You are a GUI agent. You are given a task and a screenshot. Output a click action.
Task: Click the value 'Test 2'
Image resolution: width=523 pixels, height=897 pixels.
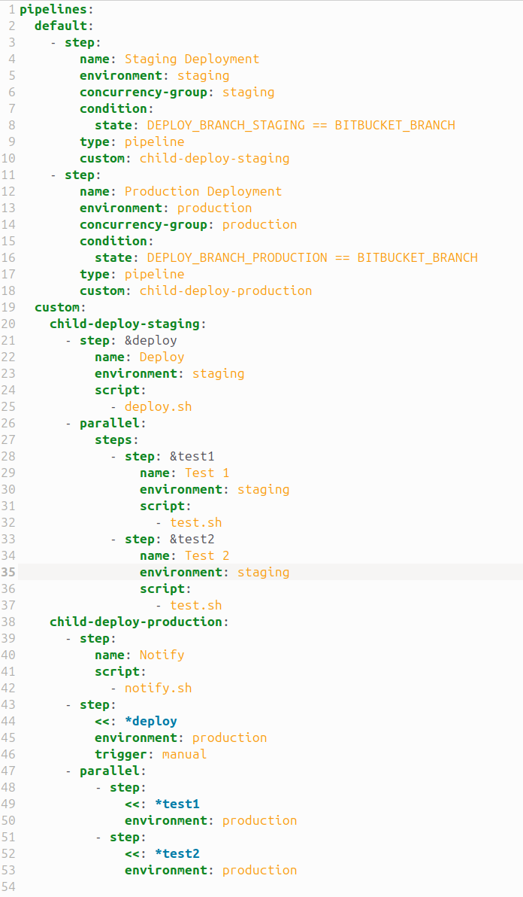coord(207,556)
